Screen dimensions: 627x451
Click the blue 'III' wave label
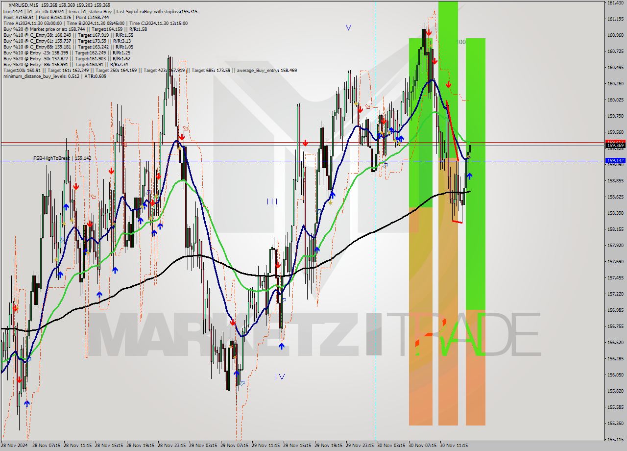pyautogui.click(x=272, y=201)
